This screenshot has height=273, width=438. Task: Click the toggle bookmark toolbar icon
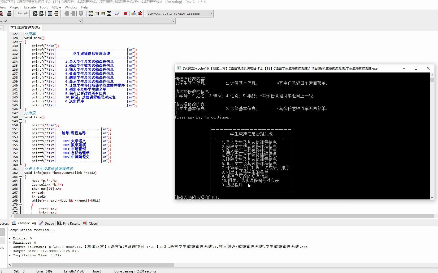(81, 13)
